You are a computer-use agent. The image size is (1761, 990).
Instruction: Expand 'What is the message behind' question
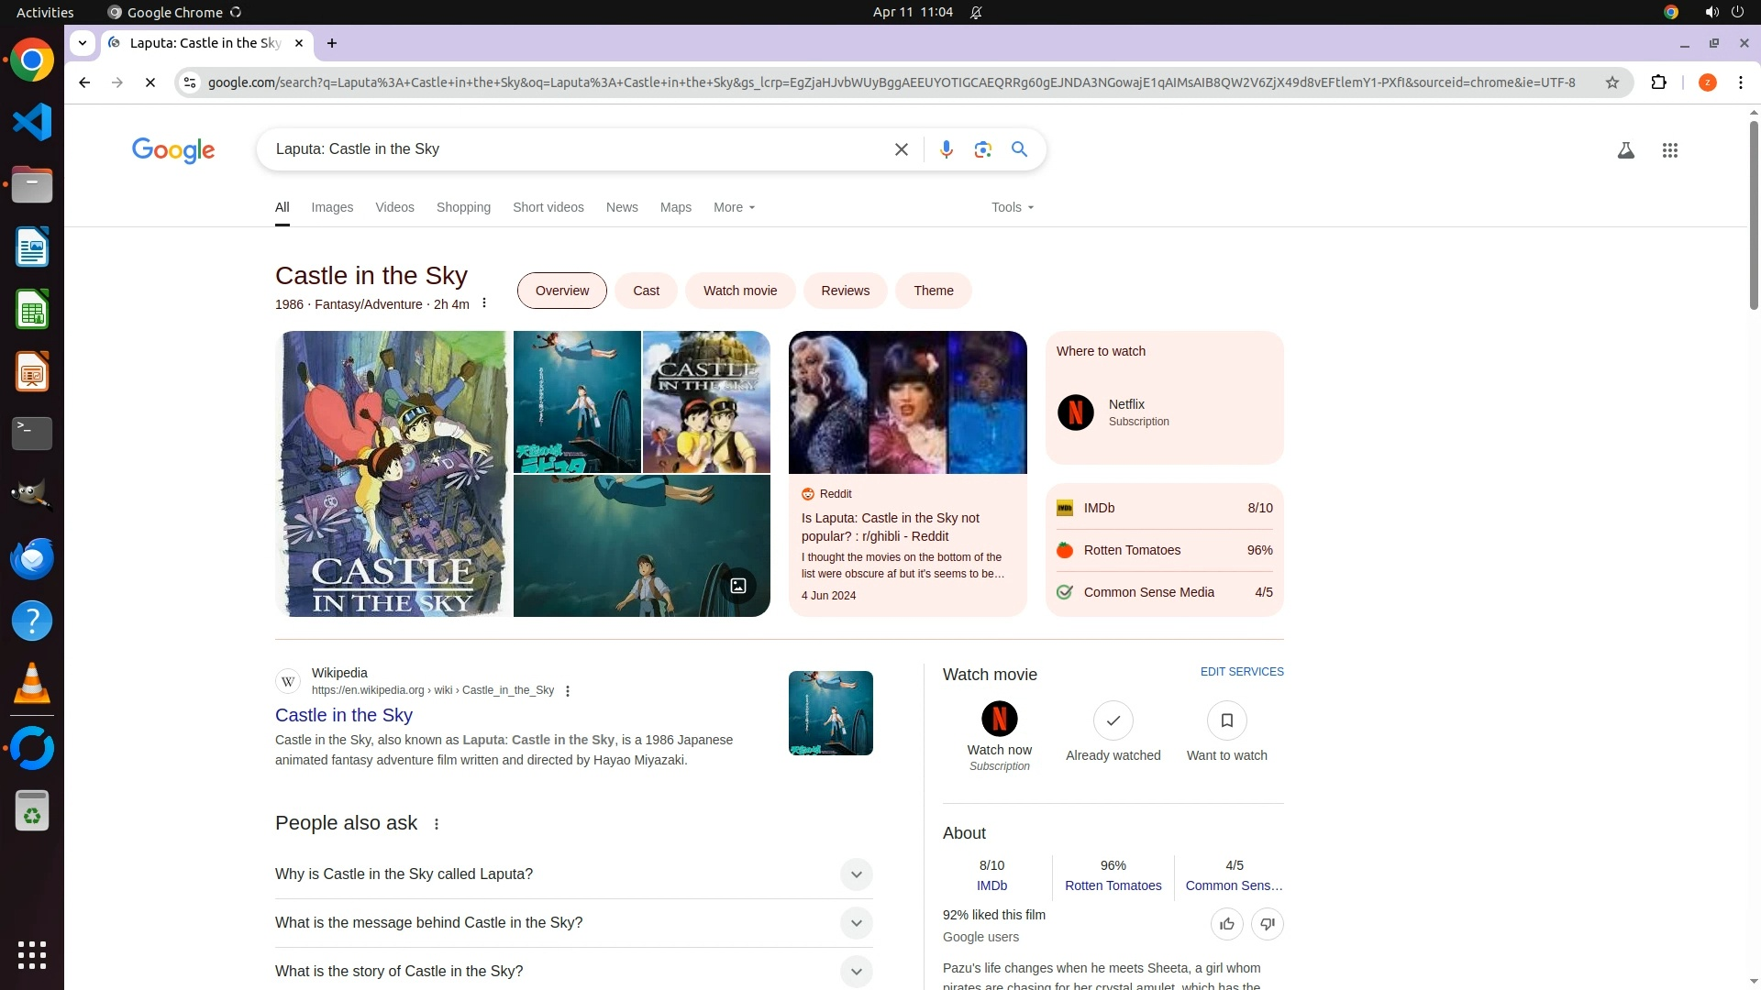tap(855, 923)
